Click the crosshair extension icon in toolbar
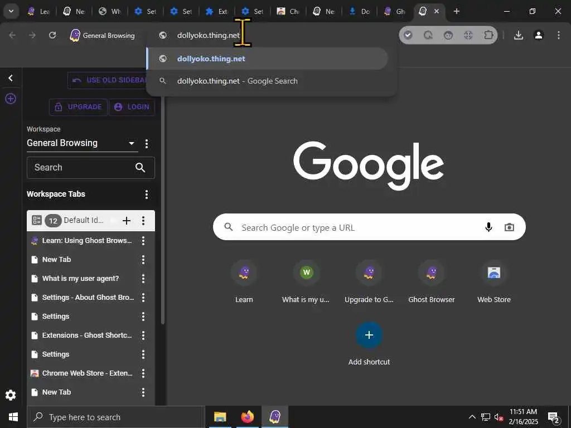571x428 pixels. click(x=468, y=35)
